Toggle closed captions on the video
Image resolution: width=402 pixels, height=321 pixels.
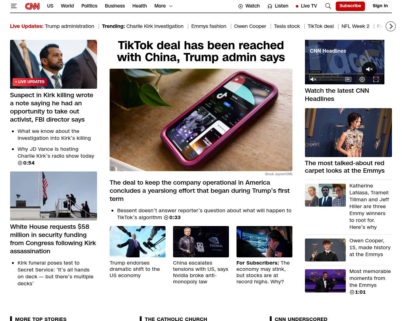coord(348,79)
